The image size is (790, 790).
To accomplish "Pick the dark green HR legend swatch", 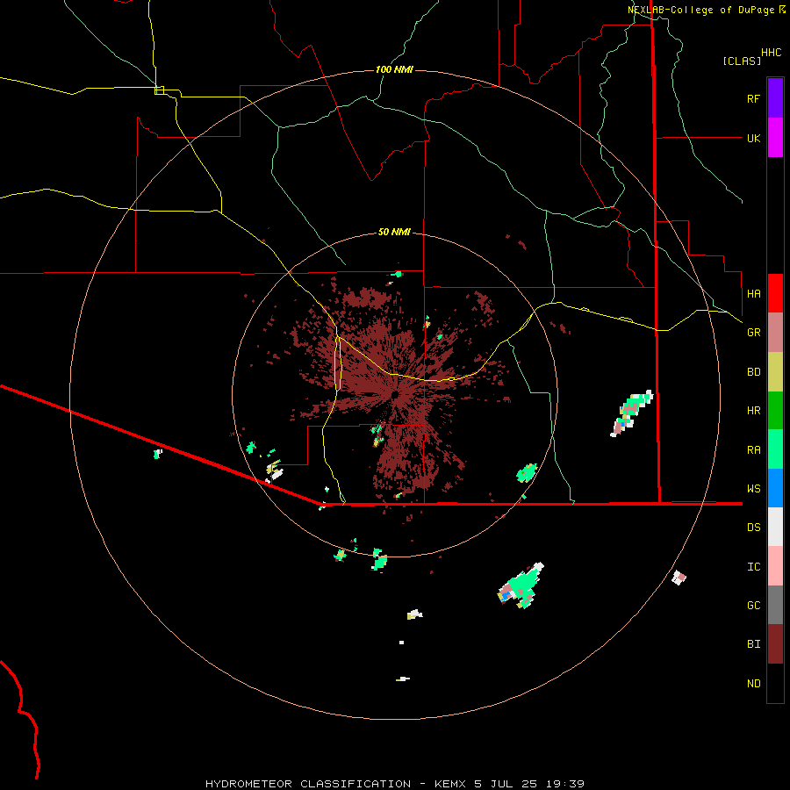I will 775,411.
